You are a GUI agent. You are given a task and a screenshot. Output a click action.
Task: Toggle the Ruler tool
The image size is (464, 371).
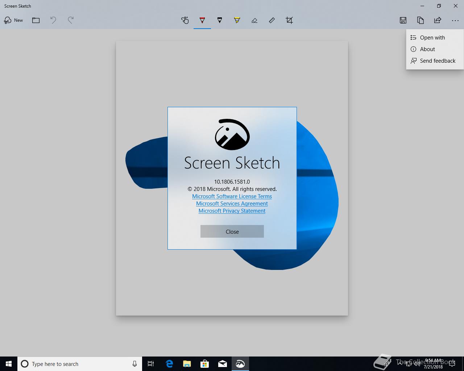pyautogui.click(x=272, y=20)
